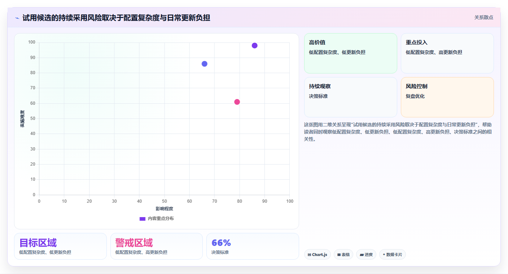Viewport: 508px width, 274px height.
Task: Click the 警戒区域 stat card
Action: (x=157, y=246)
